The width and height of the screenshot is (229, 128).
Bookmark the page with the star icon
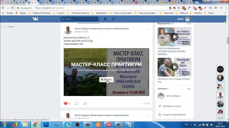click(179, 8)
